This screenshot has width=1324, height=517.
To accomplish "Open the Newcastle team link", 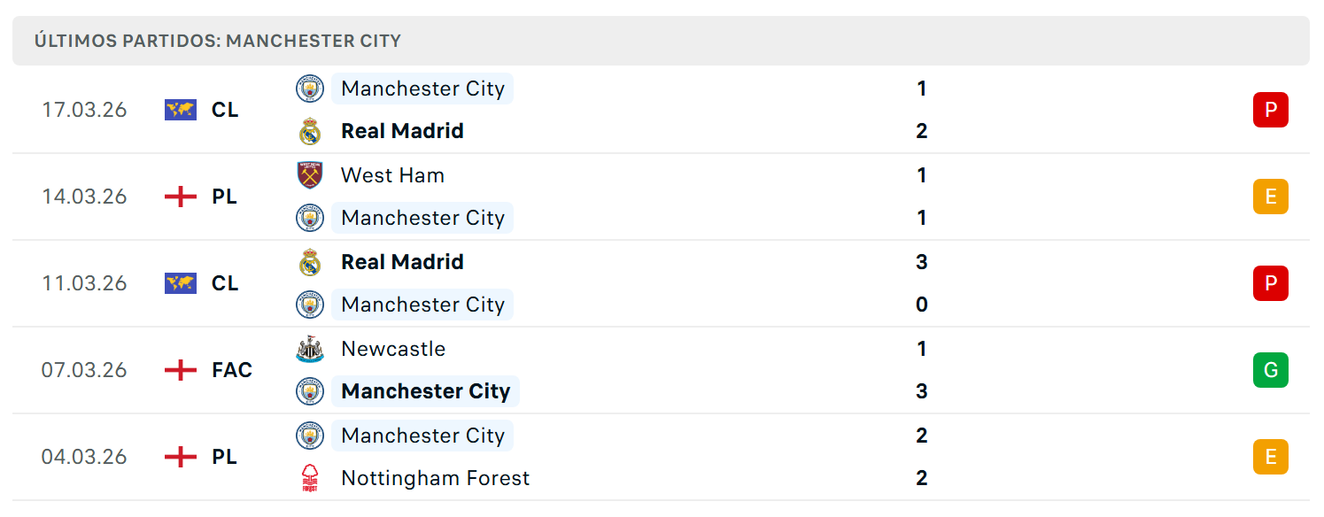I will point(392,349).
